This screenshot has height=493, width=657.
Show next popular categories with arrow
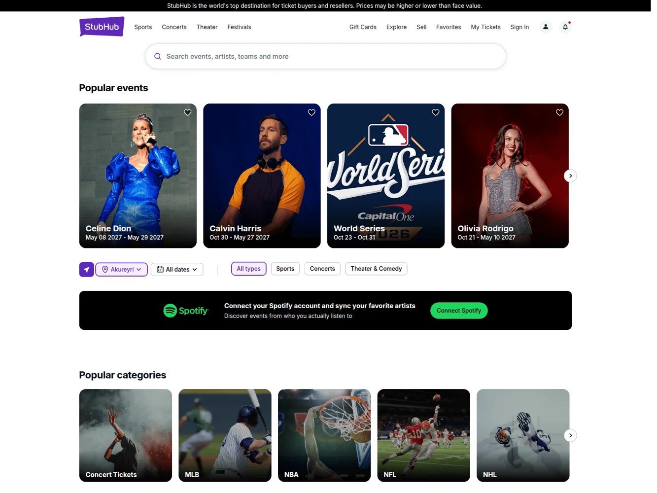click(570, 436)
